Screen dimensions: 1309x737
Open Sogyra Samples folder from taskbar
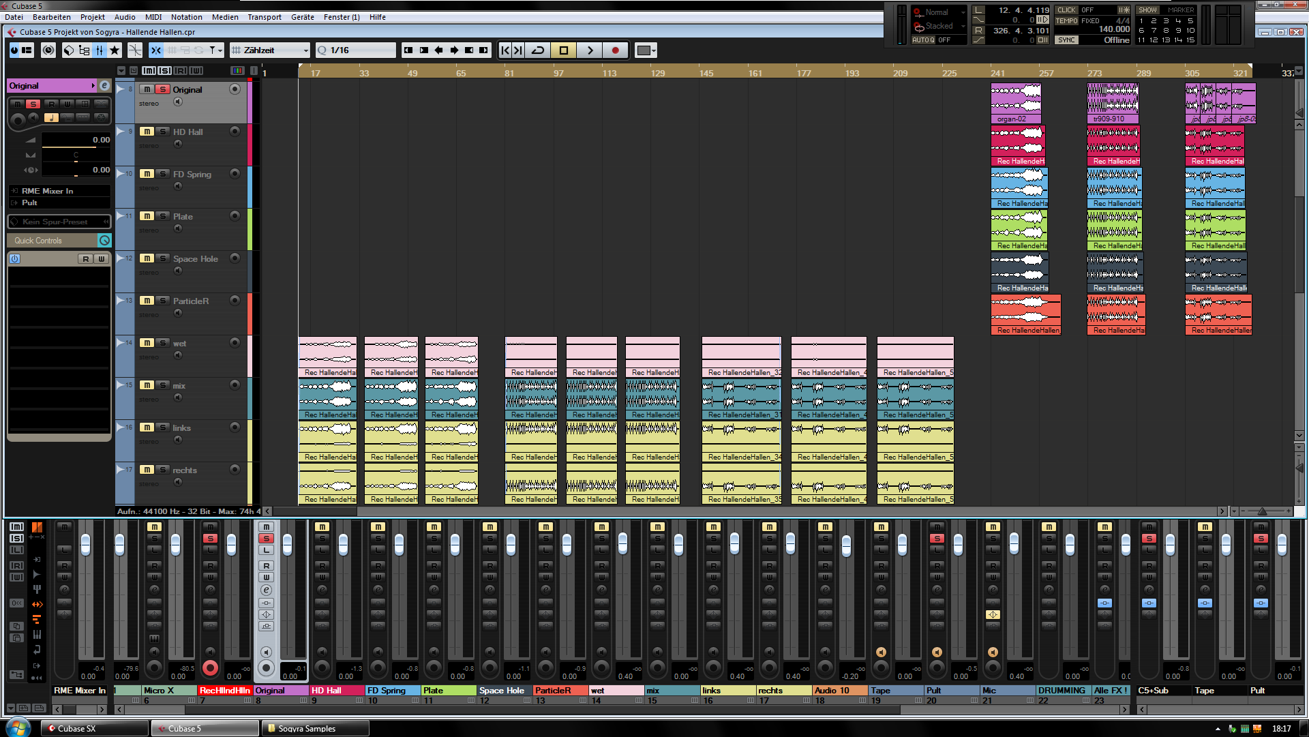coord(315,728)
